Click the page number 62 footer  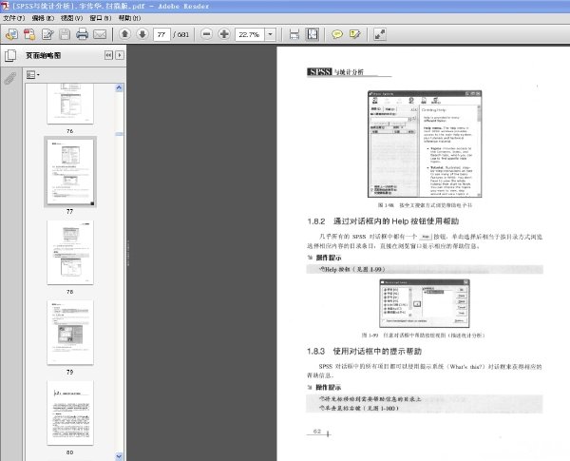pos(317,432)
